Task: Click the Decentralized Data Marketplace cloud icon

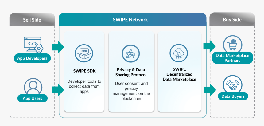Action: [179, 53]
